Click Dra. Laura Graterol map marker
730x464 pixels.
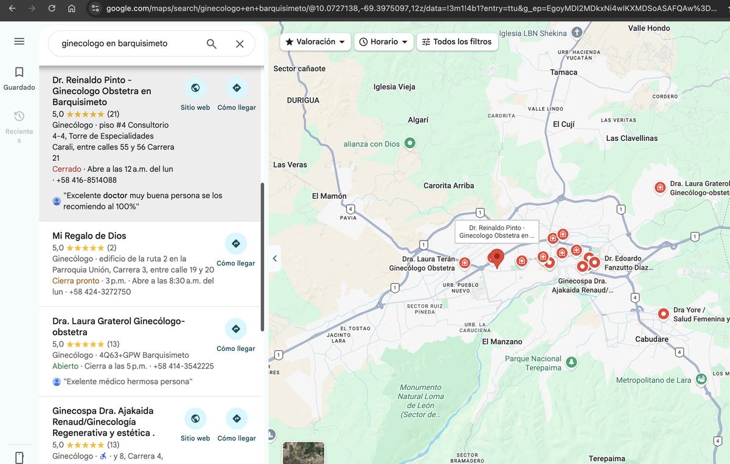click(x=660, y=188)
